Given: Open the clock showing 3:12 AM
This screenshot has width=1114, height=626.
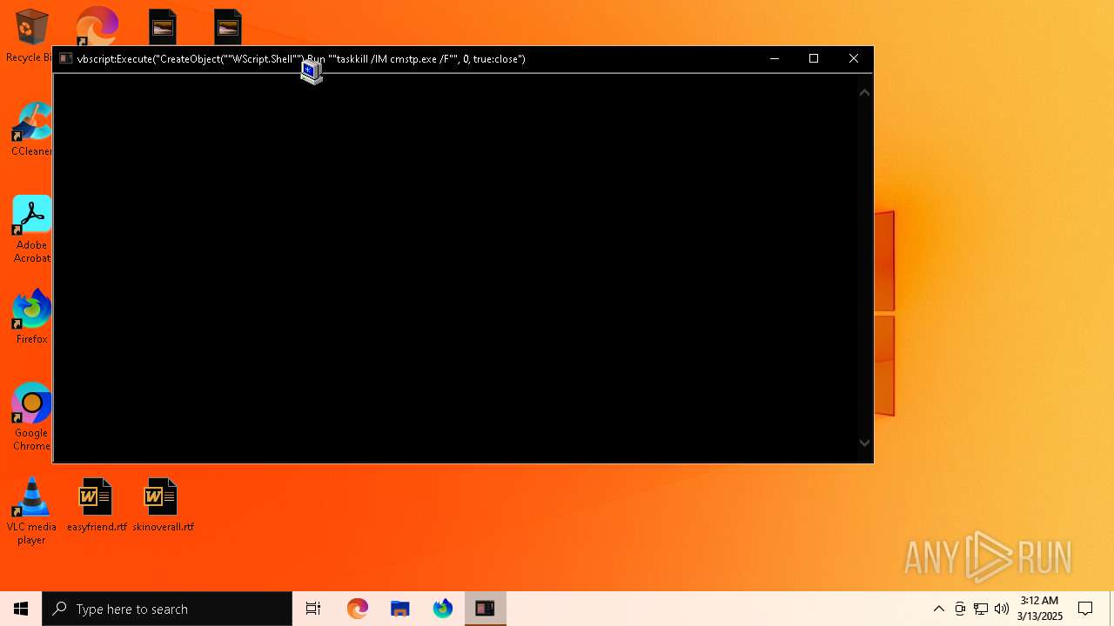Looking at the screenshot, I should [1039, 609].
